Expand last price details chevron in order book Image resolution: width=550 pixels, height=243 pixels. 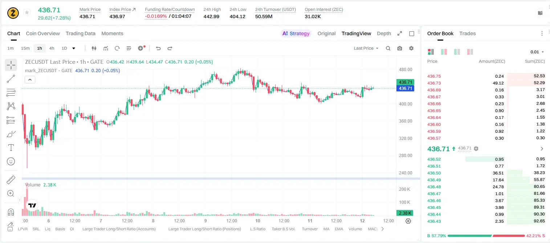542,149
